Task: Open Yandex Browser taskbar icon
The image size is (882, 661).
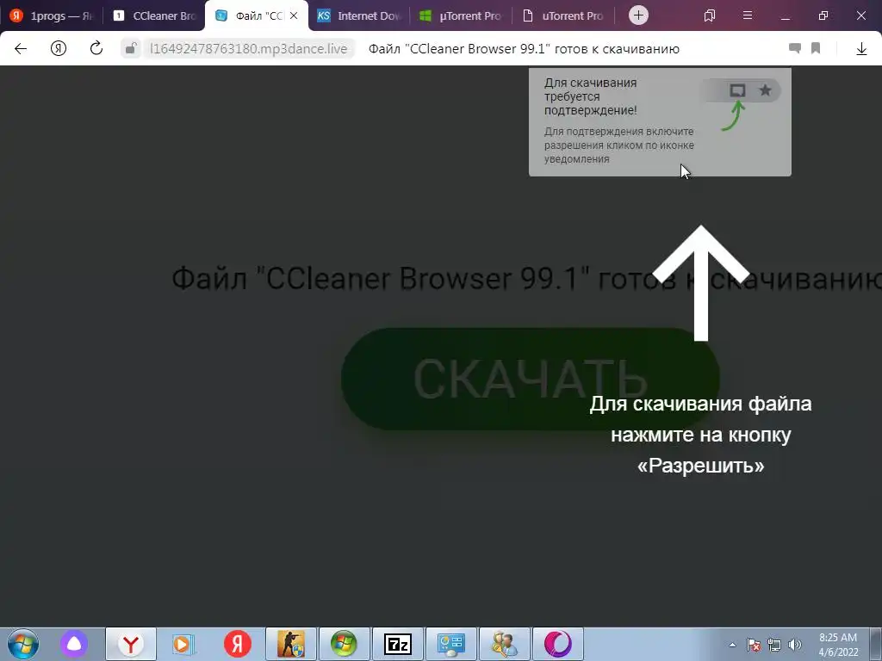Action: (131, 644)
